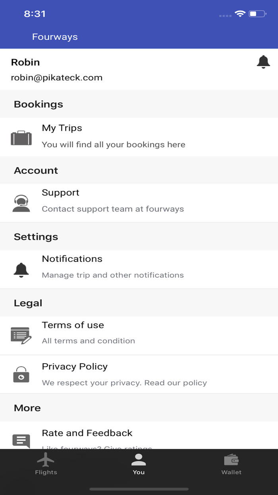Tap the notification bell icon beside Robin
Viewport: 278px width, 495px height.
click(x=263, y=62)
